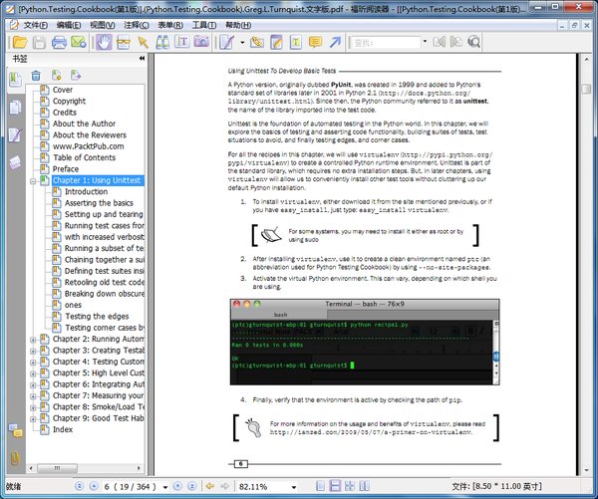Switch to continuous facing pages layout
This screenshot has width=598, height=499.
click(x=350, y=486)
